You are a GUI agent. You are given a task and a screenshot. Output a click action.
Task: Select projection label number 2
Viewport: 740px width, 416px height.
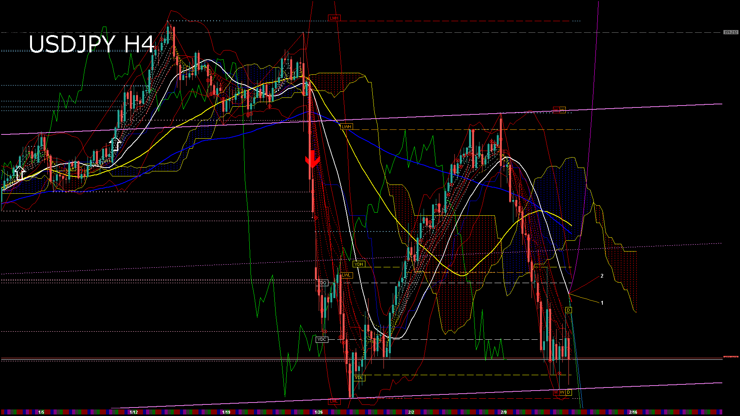click(602, 276)
